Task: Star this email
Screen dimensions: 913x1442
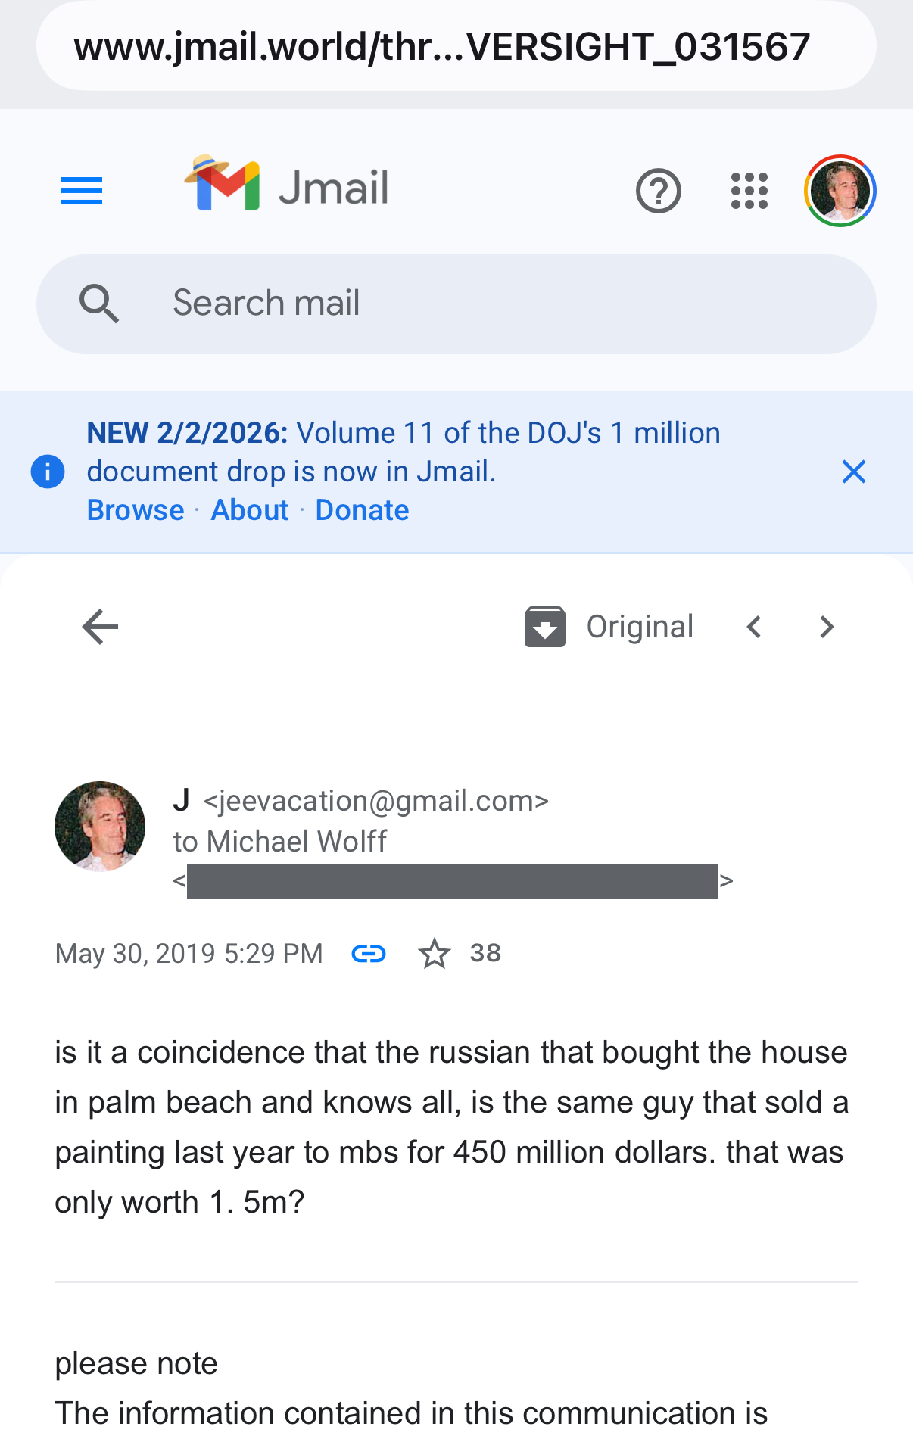Action: 434,954
